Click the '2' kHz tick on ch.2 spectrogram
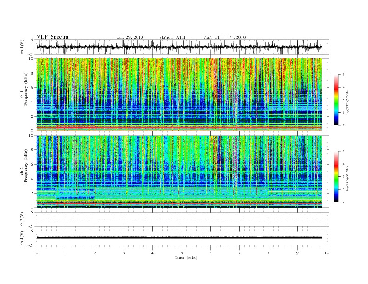This screenshot has height=284, width=368. [x=33, y=194]
